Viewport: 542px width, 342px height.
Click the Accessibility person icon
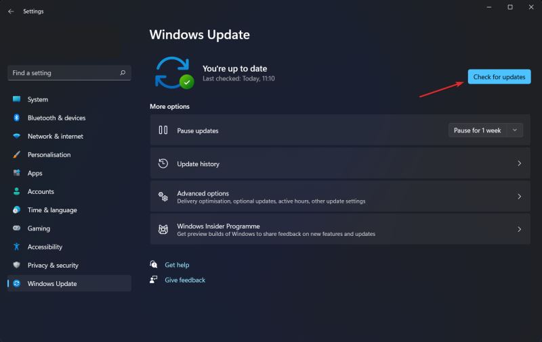pos(17,247)
